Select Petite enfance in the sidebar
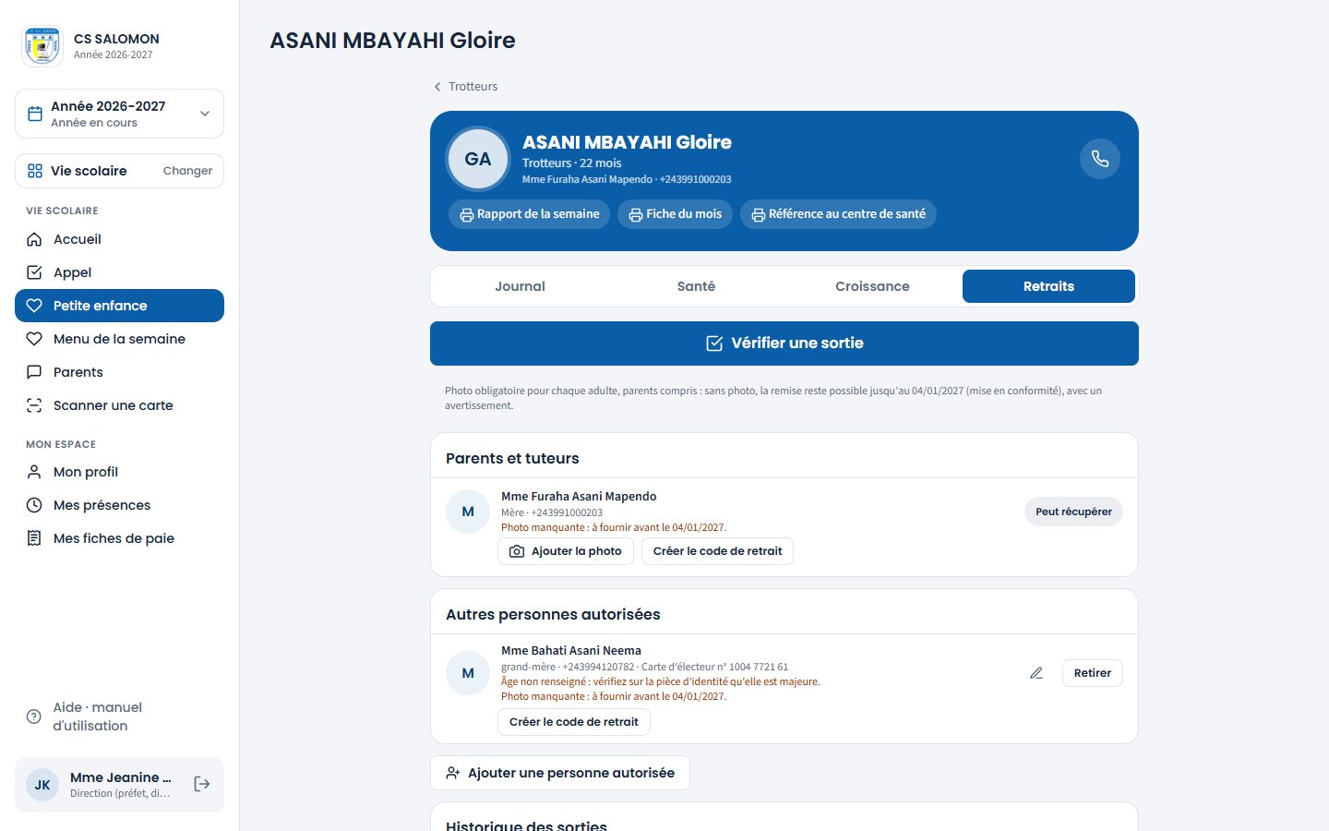Image resolution: width=1329 pixels, height=831 pixels. tap(119, 306)
